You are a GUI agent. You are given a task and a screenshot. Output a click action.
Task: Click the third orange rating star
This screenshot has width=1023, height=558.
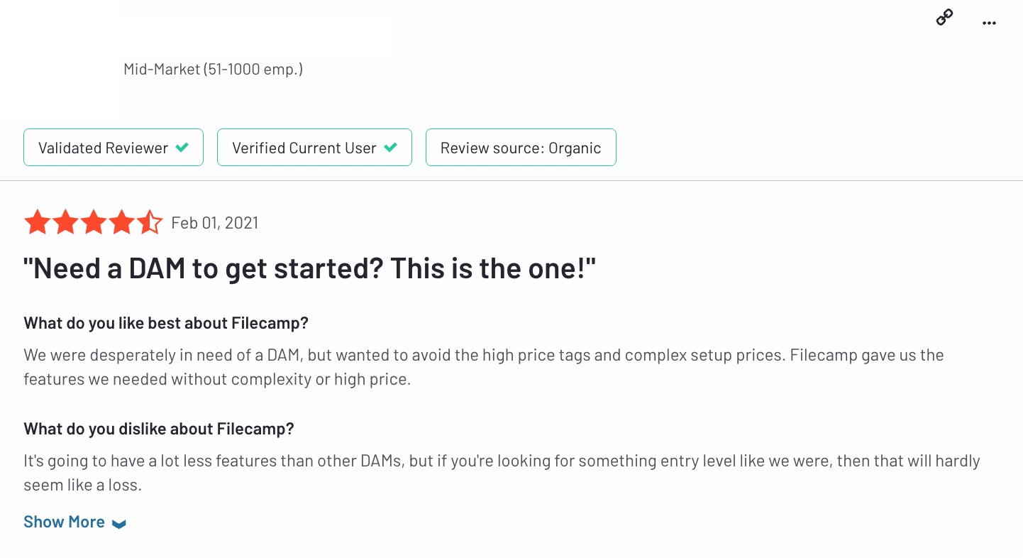[94, 222]
